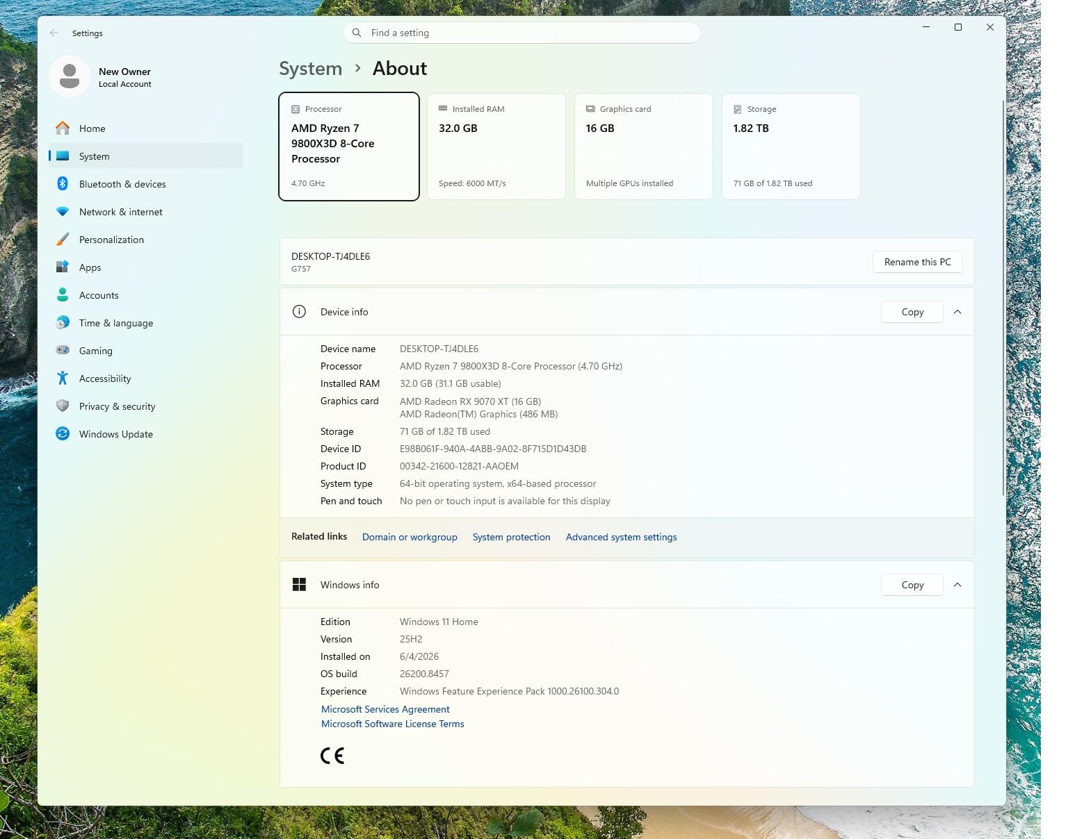Open the Home section icon

pos(63,128)
